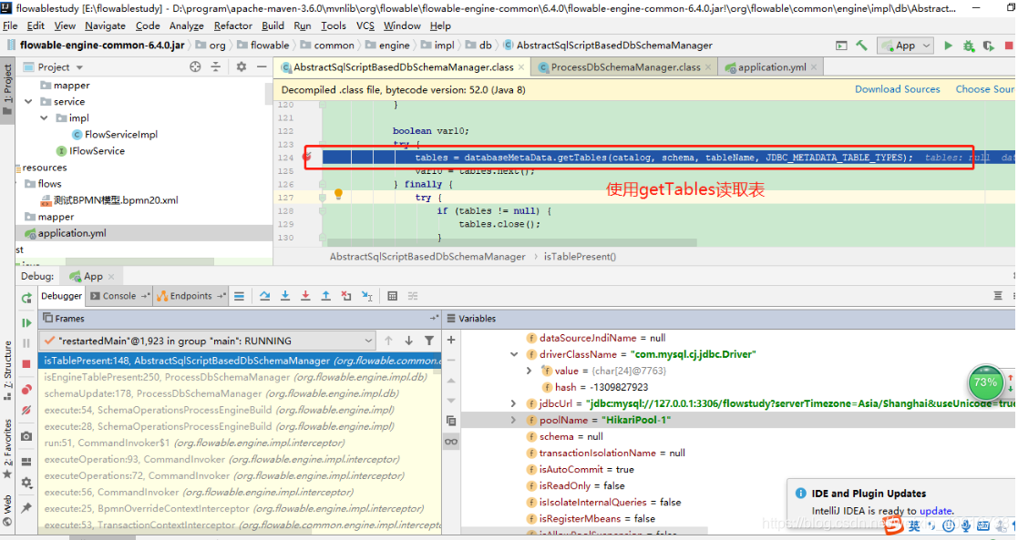This screenshot has height=540, width=1018.
Task: Click Show Execution Point icon
Action: click(x=240, y=296)
